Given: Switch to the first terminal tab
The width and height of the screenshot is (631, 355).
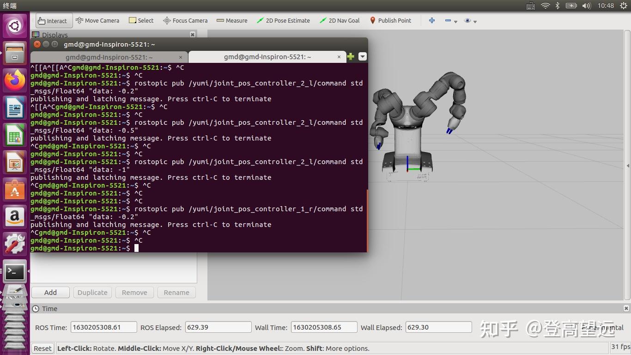Looking at the screenshot, I should tap(109, 57).
